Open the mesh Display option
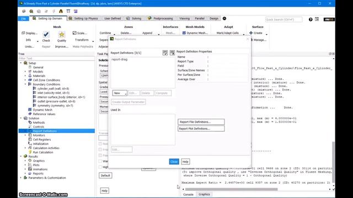The width and height of the screenshot is (353, 198). point(29,33)
